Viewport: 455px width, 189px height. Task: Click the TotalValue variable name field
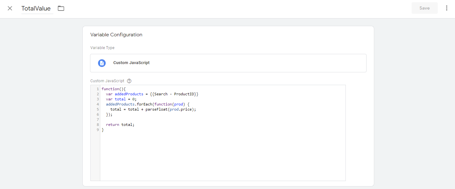coord(36,9)
